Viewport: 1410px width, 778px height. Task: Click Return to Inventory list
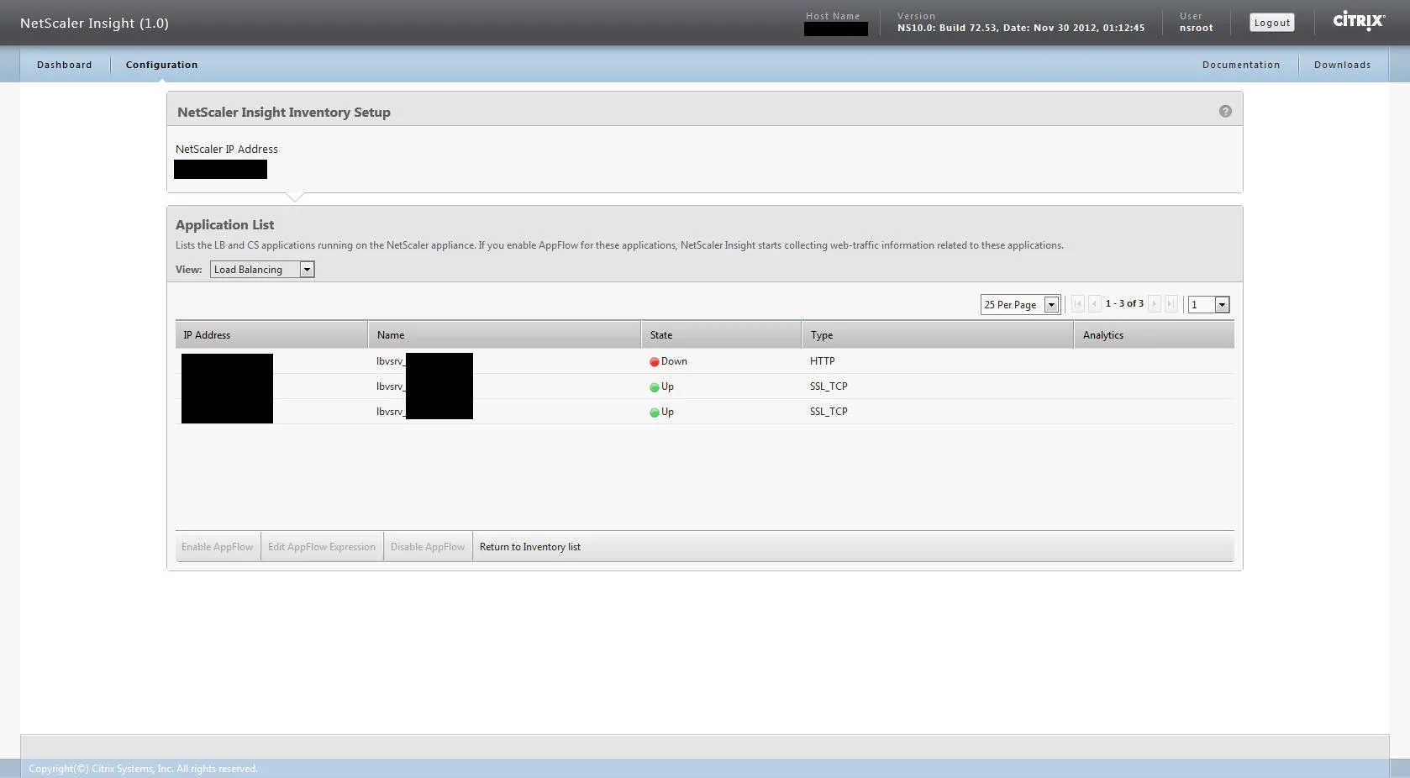(530, 547)
